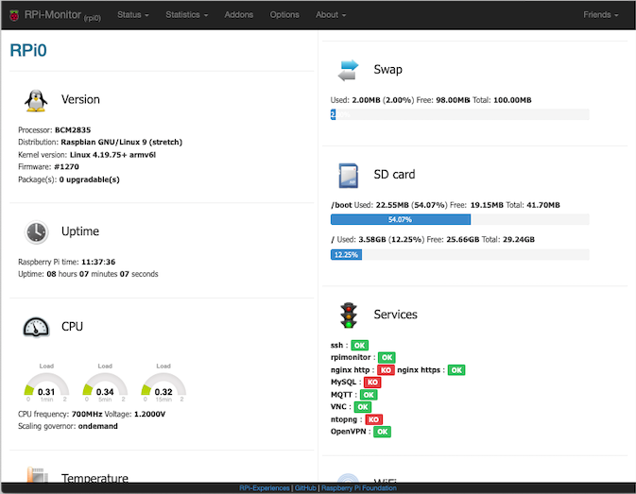The width and height of the screenshot is (636, 494).
Task: Click the RPi0 page heading
Action: point(28,50)
